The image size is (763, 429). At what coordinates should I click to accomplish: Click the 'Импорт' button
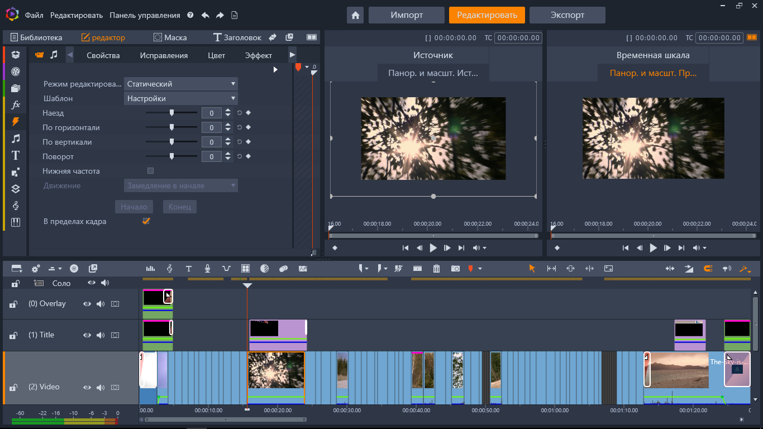point(406,15)
